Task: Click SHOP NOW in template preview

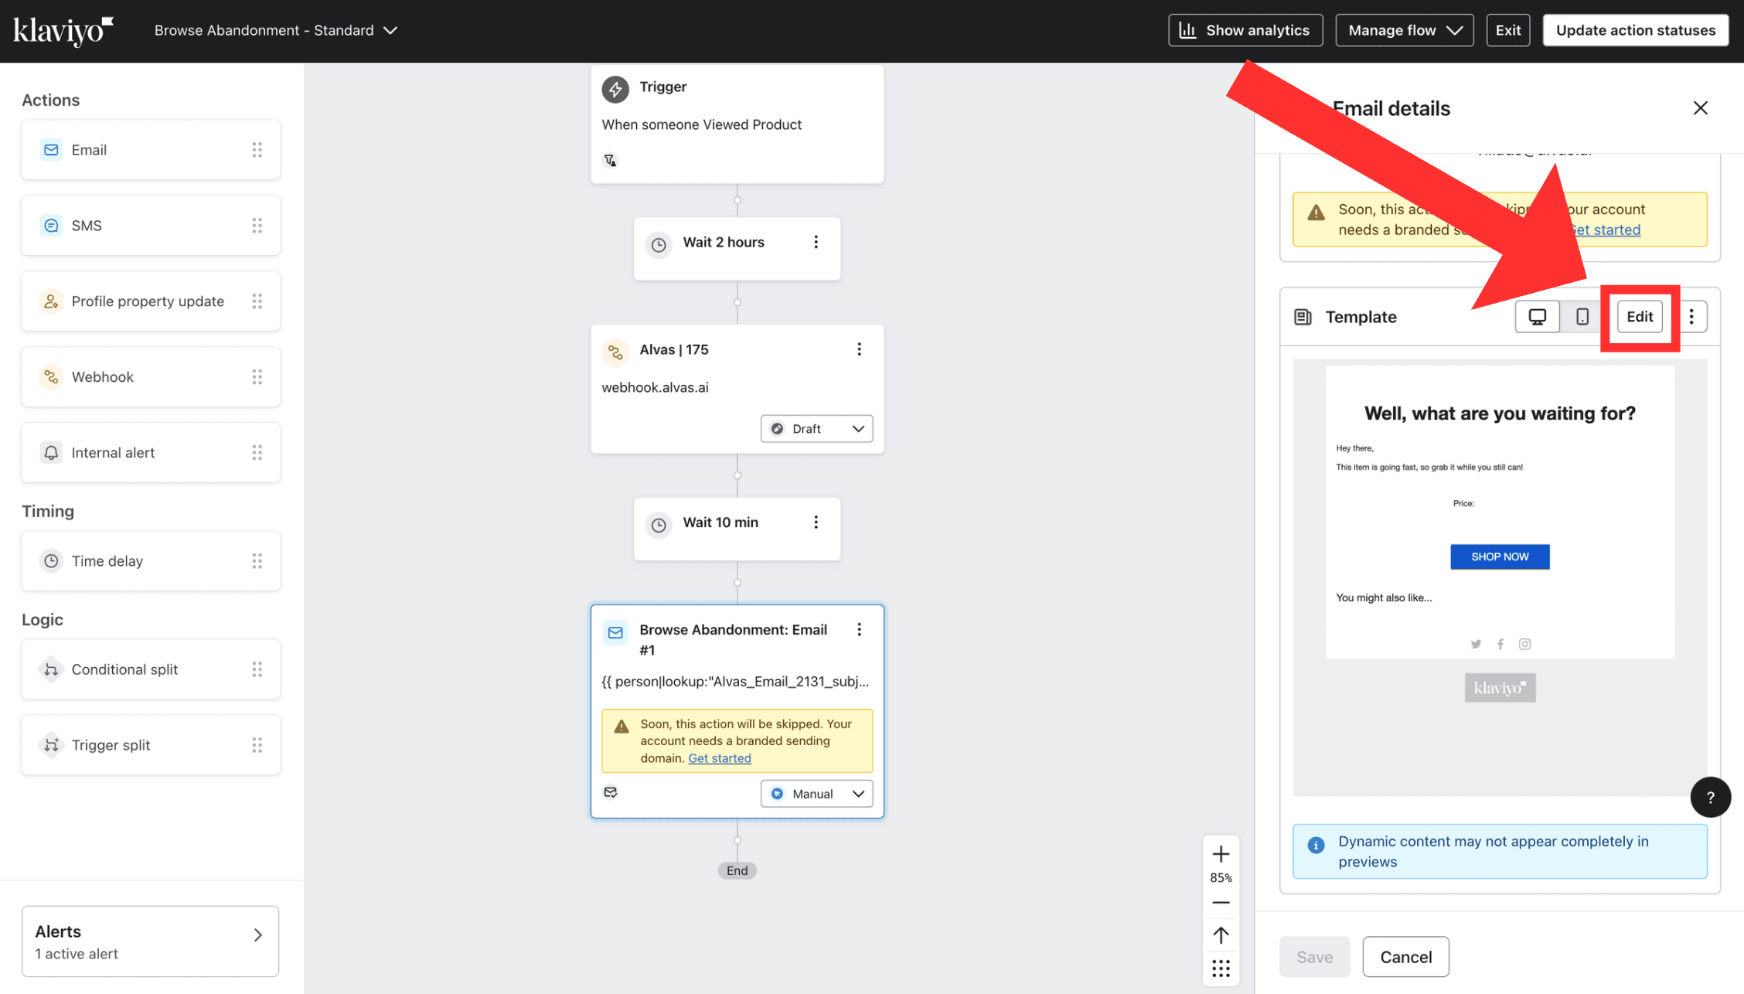Action: 1500,557
